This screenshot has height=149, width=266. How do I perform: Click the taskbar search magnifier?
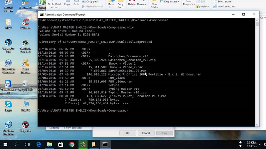pos(16,144)
